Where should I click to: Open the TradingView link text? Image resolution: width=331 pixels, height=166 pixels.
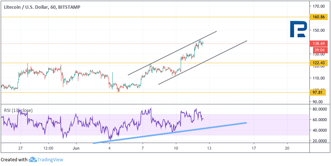coord(50,160)
